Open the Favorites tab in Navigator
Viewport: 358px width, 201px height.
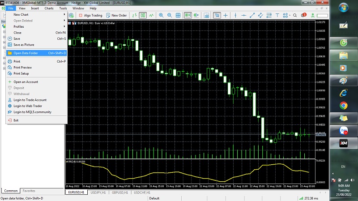tap(29, 191)
